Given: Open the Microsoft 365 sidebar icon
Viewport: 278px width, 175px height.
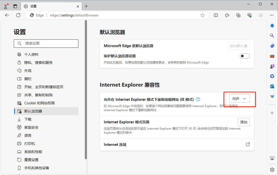Looking at the screenshot, I should pos(272,76).
